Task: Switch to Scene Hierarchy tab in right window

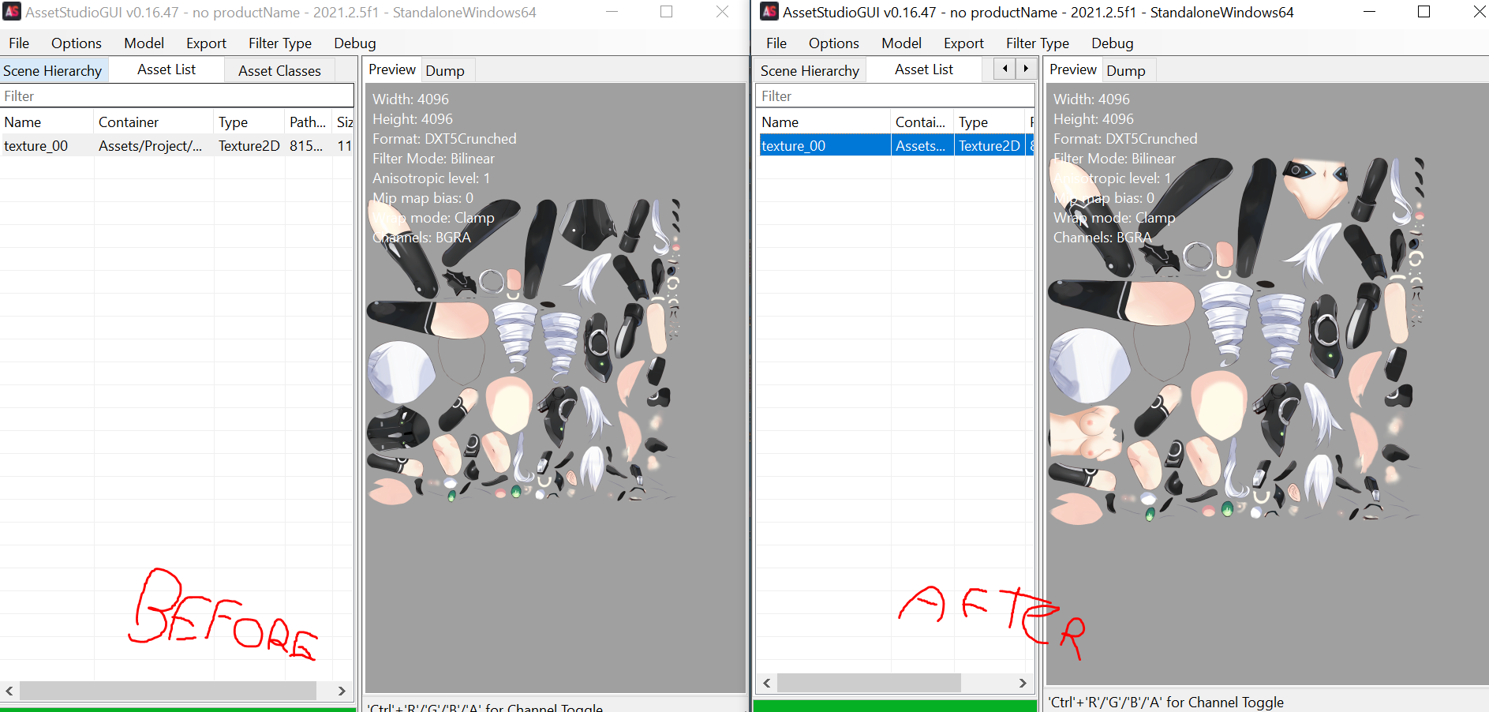Action: tap(810, 70)
